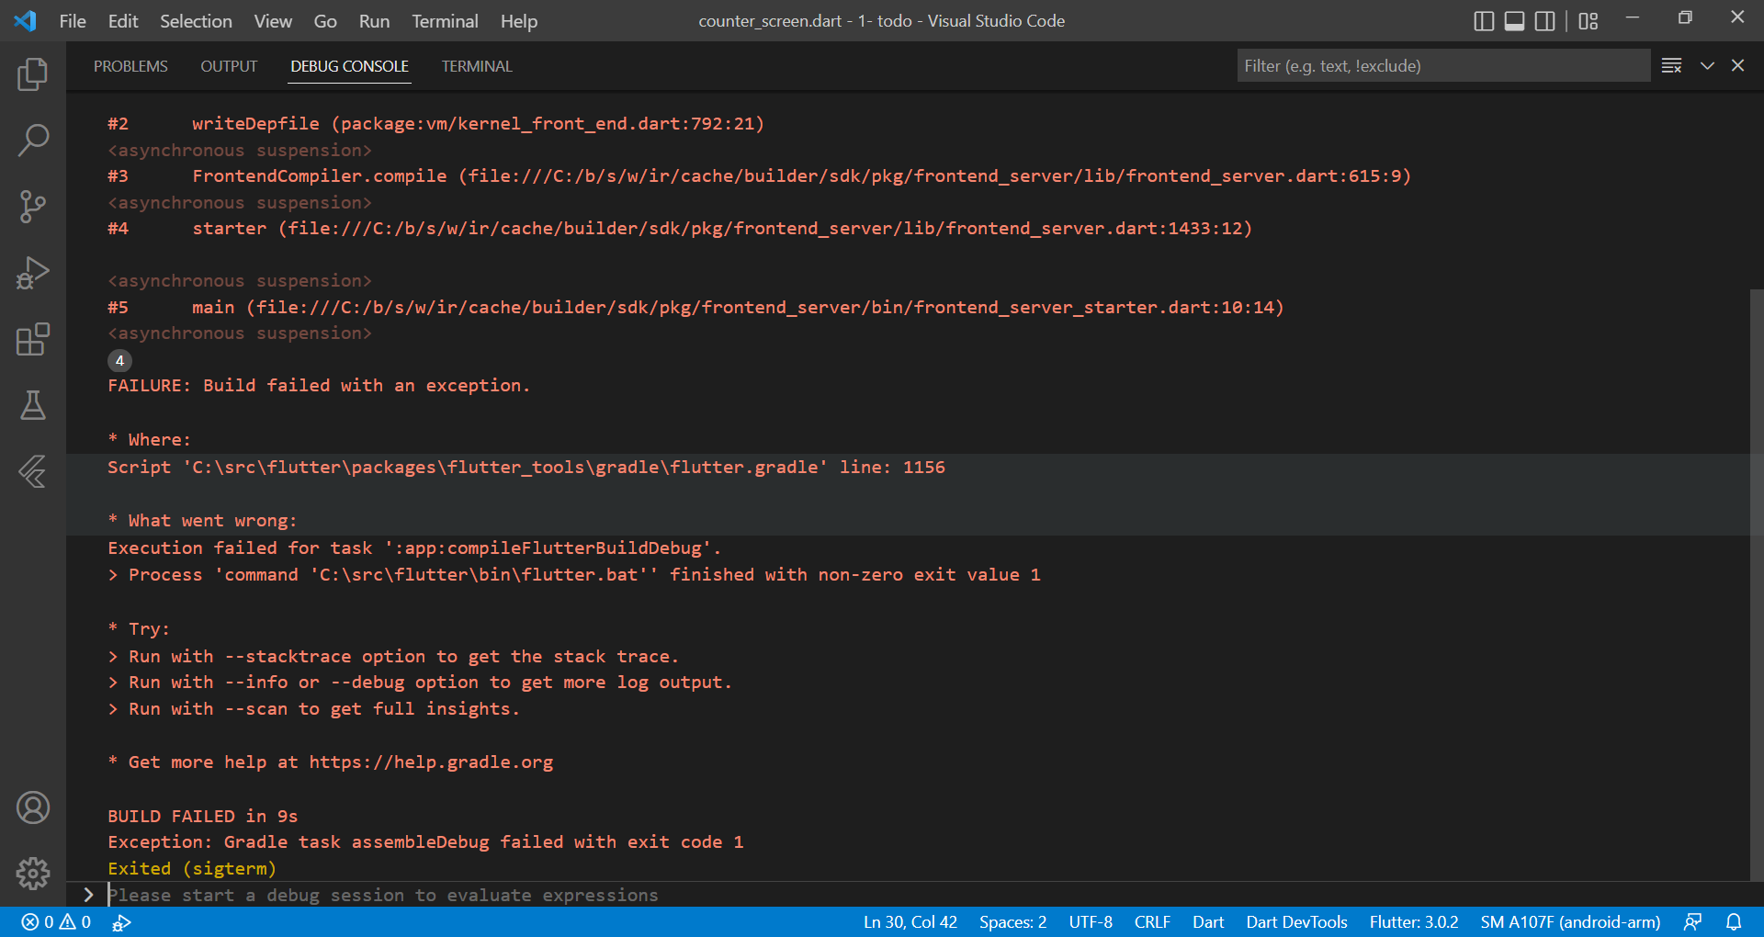Open the Terminal menu
Image resolution: width=1764 pixels, height=937 pixels.
pos(445,21)
